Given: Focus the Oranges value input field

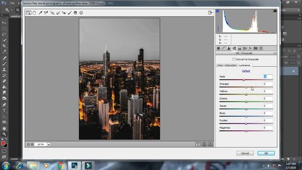Looking at the screenshot, I should click(x=268, y=84).
